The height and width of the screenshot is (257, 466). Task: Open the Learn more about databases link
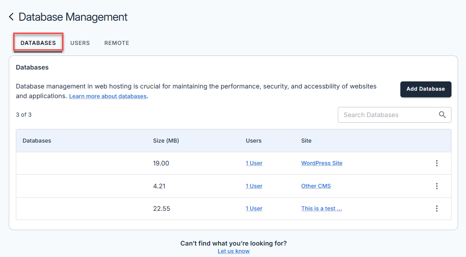(107, 96)
